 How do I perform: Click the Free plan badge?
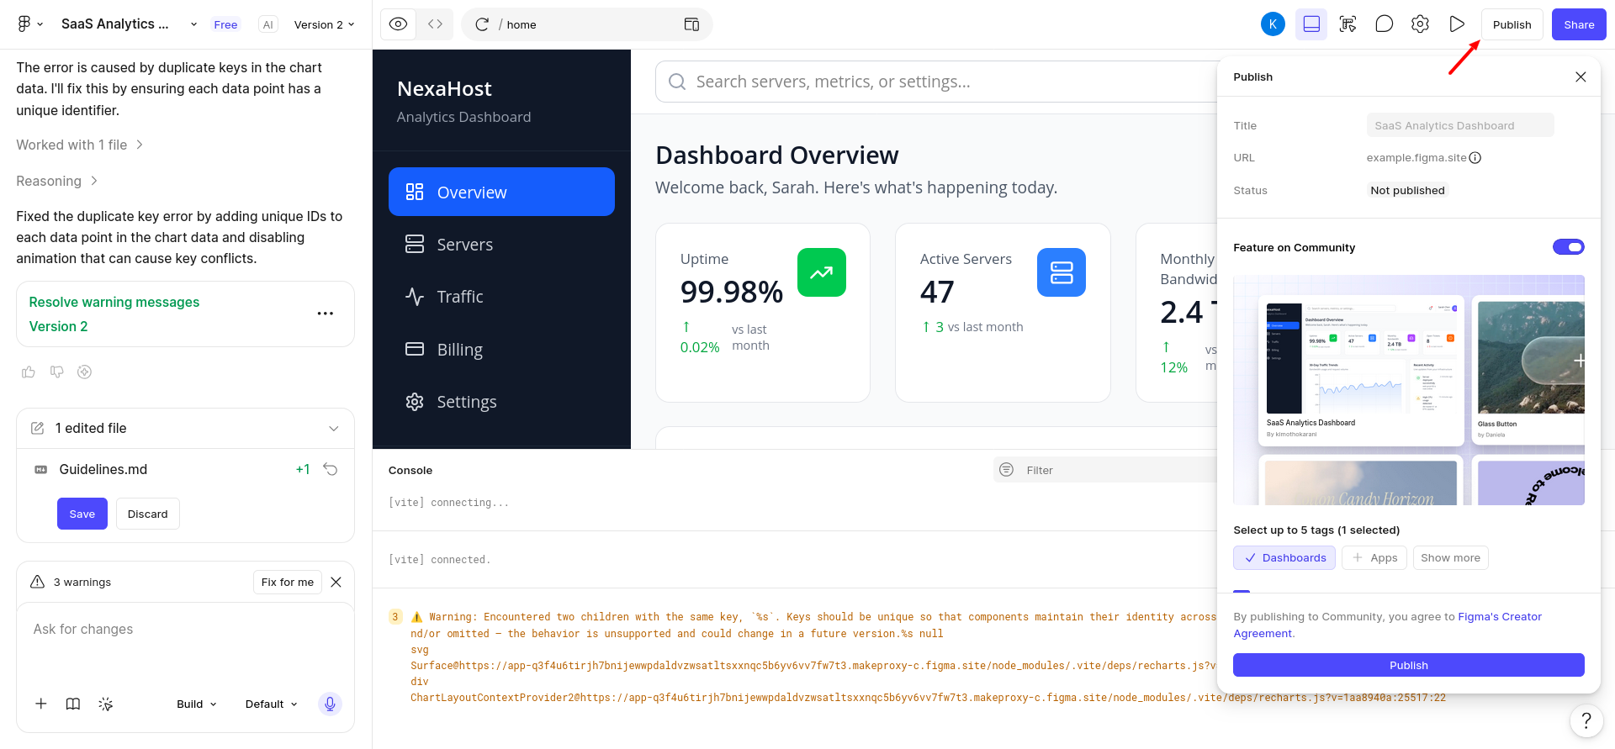tap(225, 24)
